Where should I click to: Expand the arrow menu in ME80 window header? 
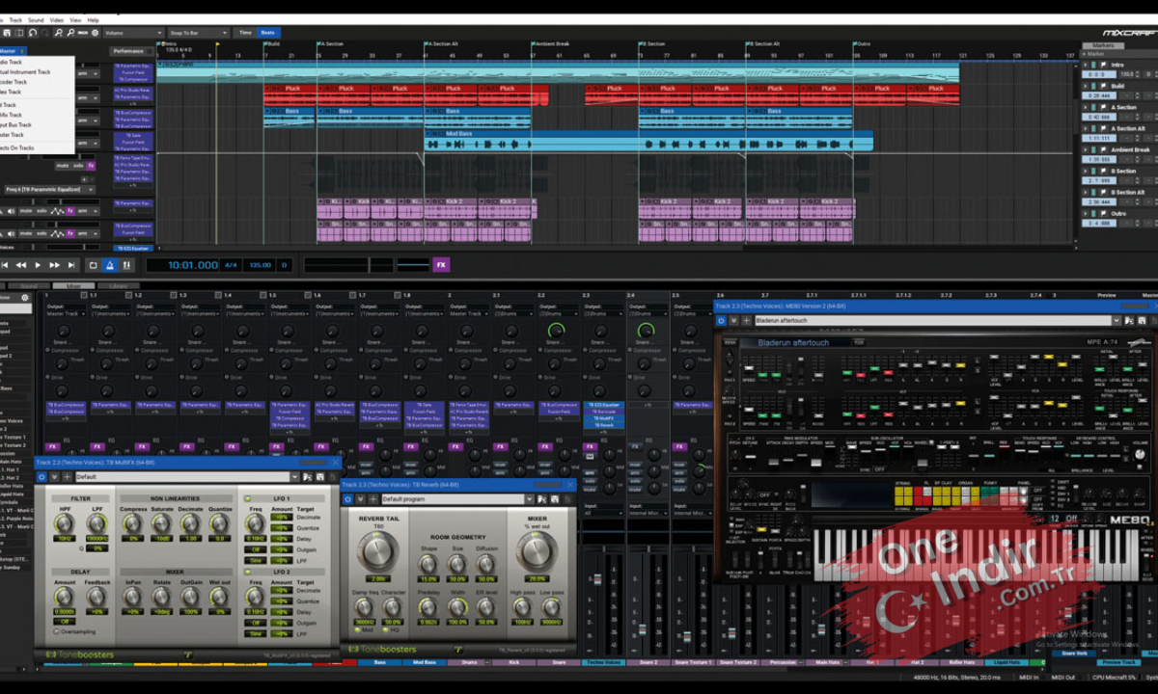point(734,320)
